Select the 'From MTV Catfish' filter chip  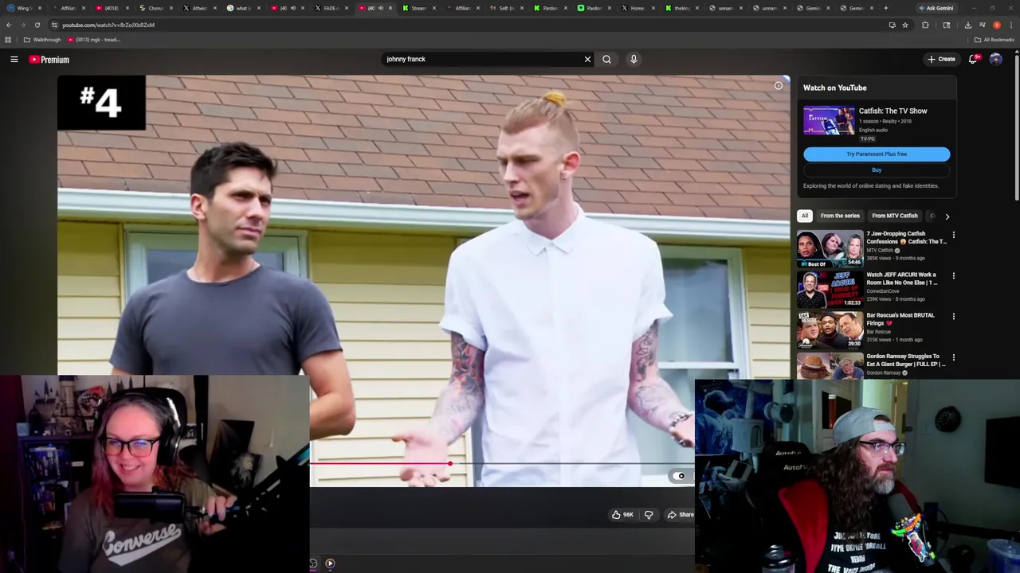tap(894, 216)
